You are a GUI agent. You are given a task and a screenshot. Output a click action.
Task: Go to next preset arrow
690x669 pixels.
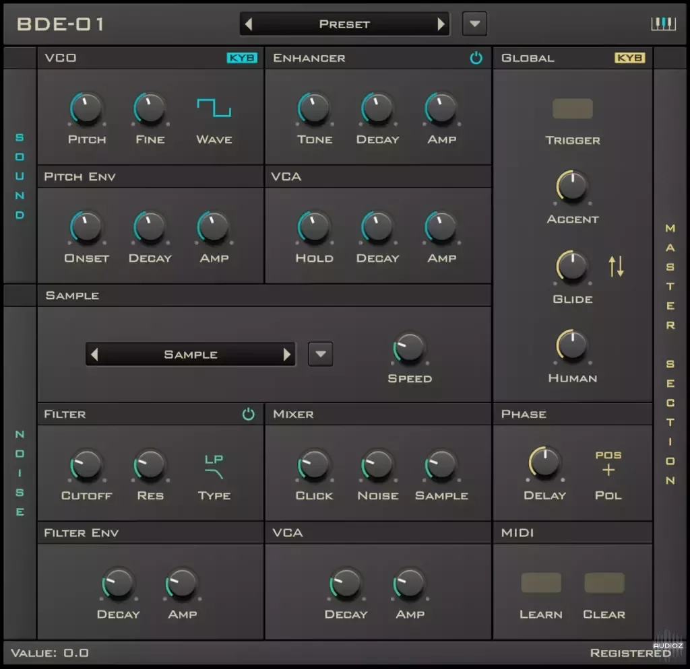[x=441, y=24]
